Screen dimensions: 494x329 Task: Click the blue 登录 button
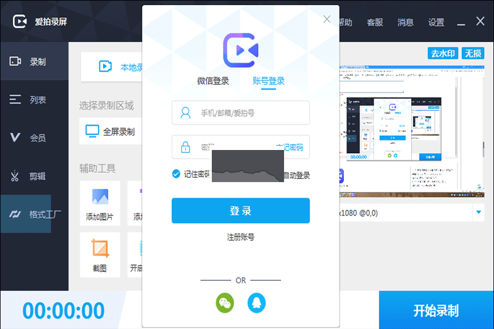pyautogui.click(x=240, y=210)
